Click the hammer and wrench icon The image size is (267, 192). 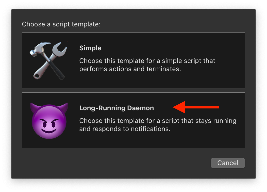[48, 60]
